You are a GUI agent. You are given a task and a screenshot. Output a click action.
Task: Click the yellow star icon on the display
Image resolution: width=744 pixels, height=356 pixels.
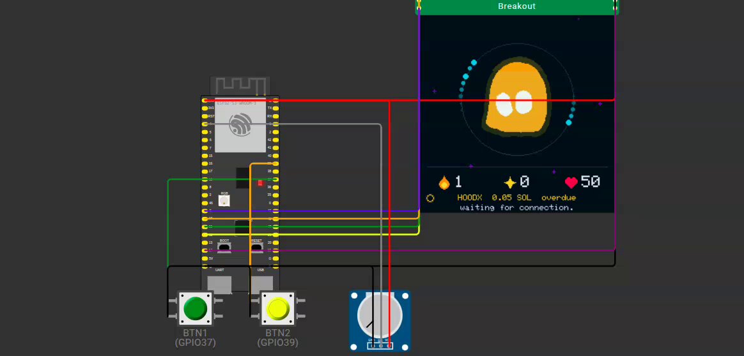509,182
